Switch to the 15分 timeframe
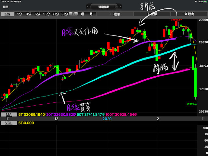The height and width of the screenshot is (156, 208). point(46,14)
